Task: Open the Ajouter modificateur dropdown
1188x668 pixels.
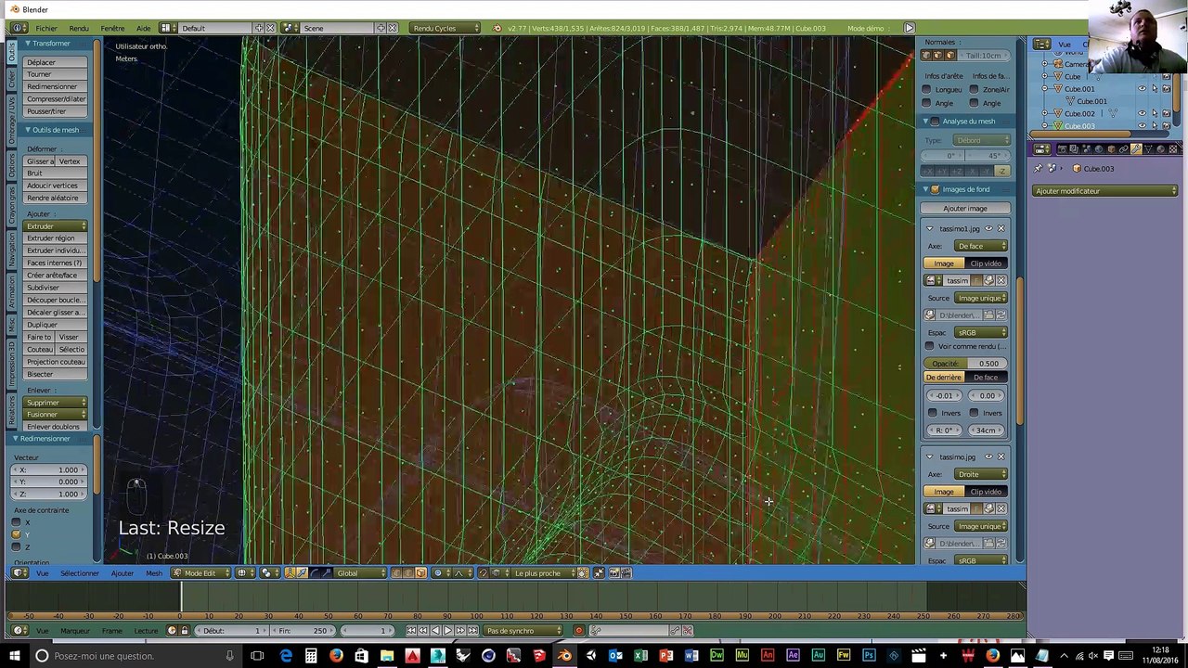Action: pos(1105,191)
